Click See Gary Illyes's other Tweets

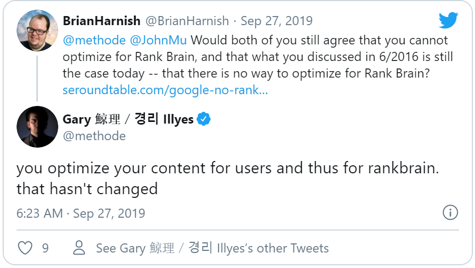[212, 248]
